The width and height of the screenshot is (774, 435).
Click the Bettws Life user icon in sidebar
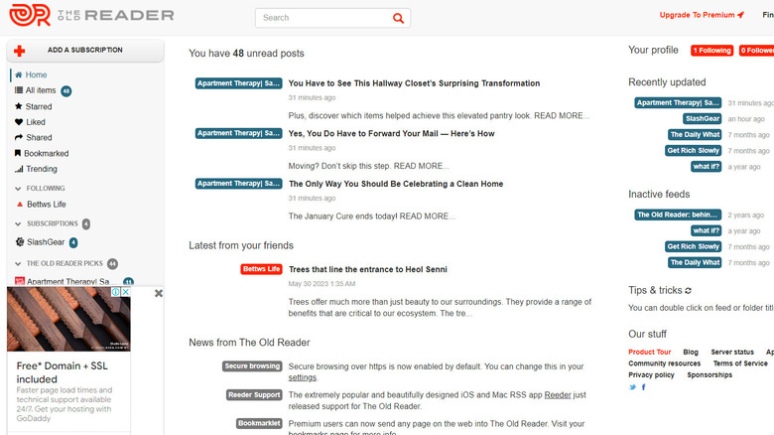click(x=20, y=205)
